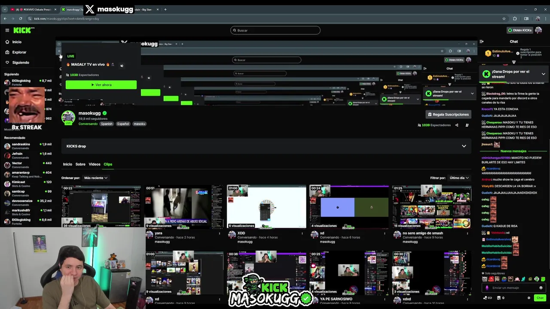Open sandraskins recommended channel

(x=27, y=146)
